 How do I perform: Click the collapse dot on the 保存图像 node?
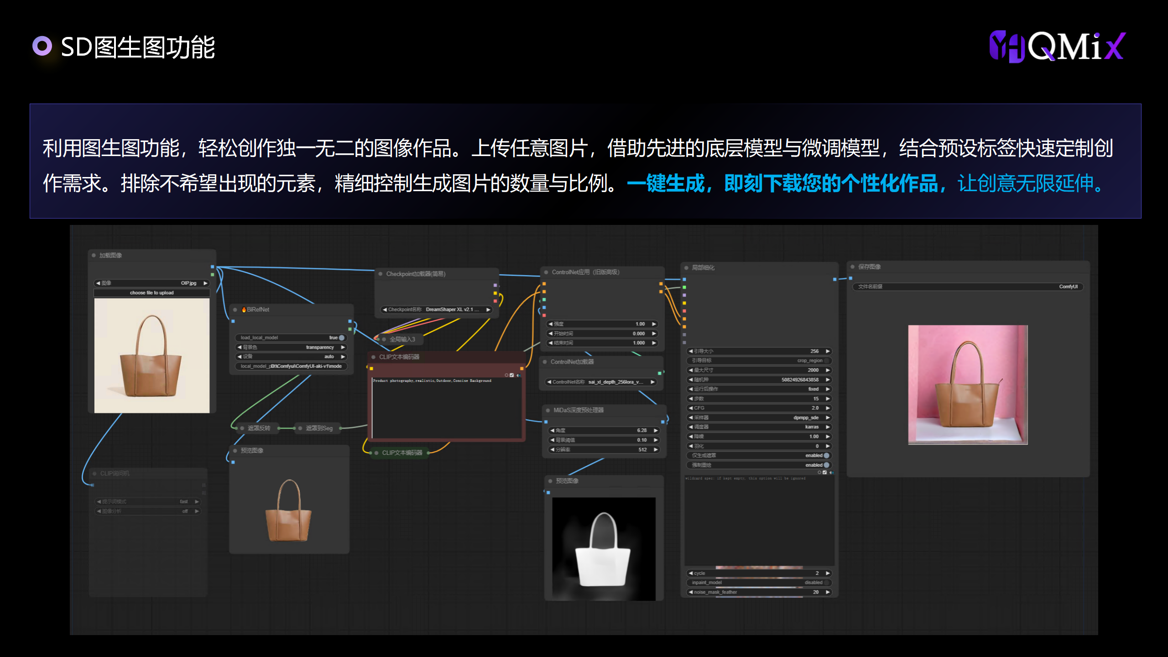tap(852, 267)
